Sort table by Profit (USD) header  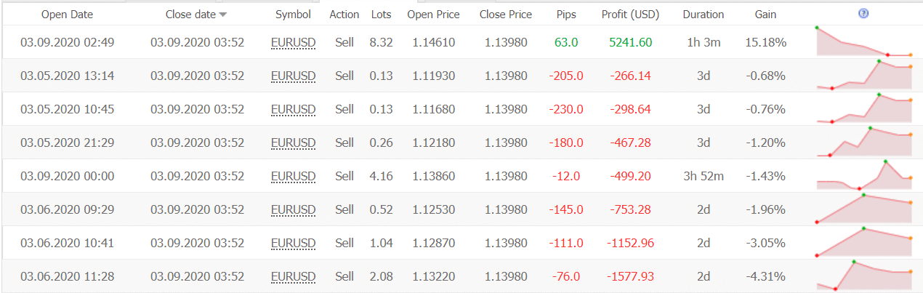coord(630,15)
